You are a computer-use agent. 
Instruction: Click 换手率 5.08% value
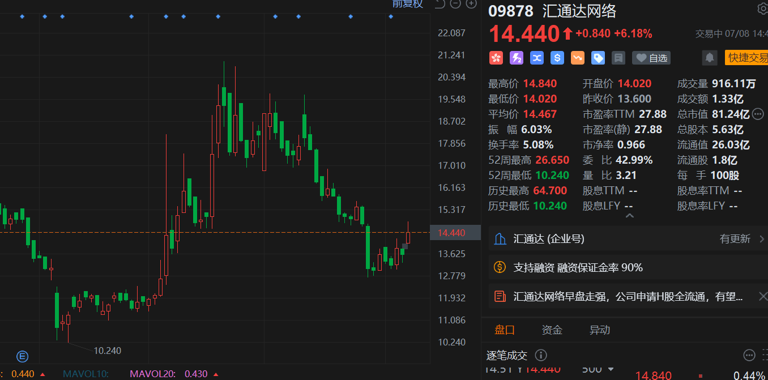click(x=539, y=144)
